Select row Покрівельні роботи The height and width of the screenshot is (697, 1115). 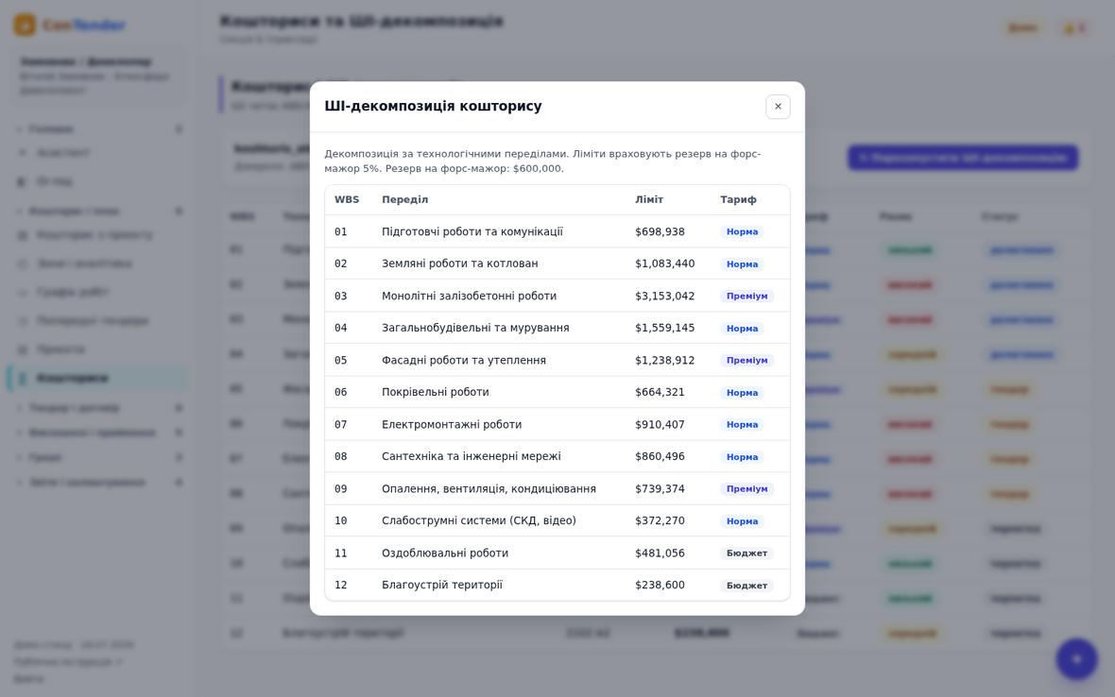(557, 392)
